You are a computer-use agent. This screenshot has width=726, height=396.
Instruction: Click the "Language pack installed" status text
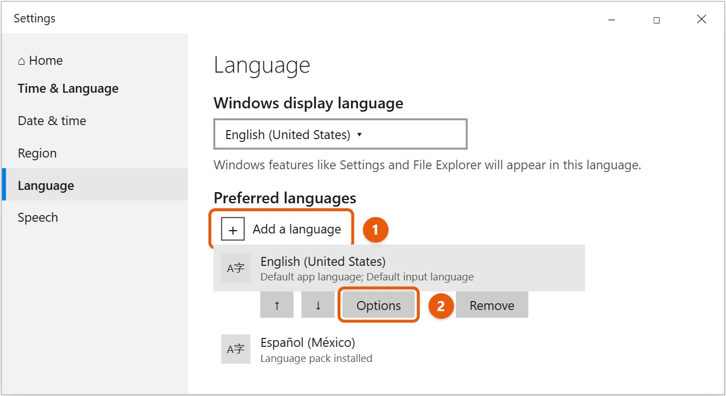(x=316, y=358)
